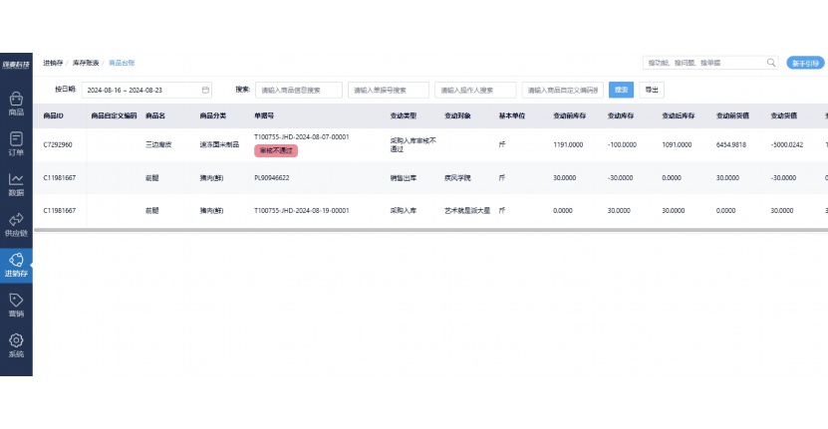Click the magnifier icon in top search box
Viewport: 828px width, 429px height.
click(x=771, y=63)
